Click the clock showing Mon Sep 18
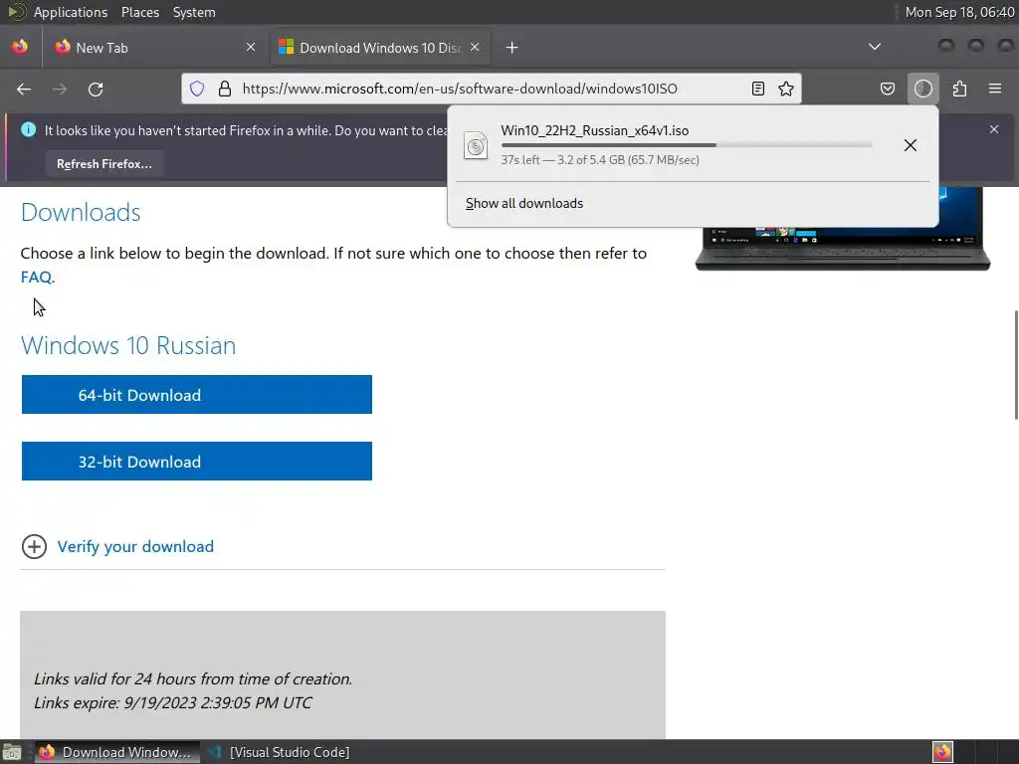1019x764 pixels. point(960,12)
